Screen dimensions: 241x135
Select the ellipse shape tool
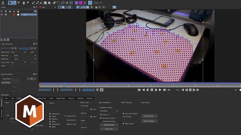tap(49, 3)
